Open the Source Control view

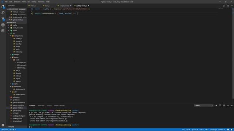point(3,19)
